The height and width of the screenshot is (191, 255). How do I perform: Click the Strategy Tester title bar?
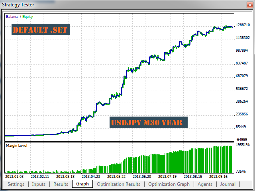coord(120,5)
